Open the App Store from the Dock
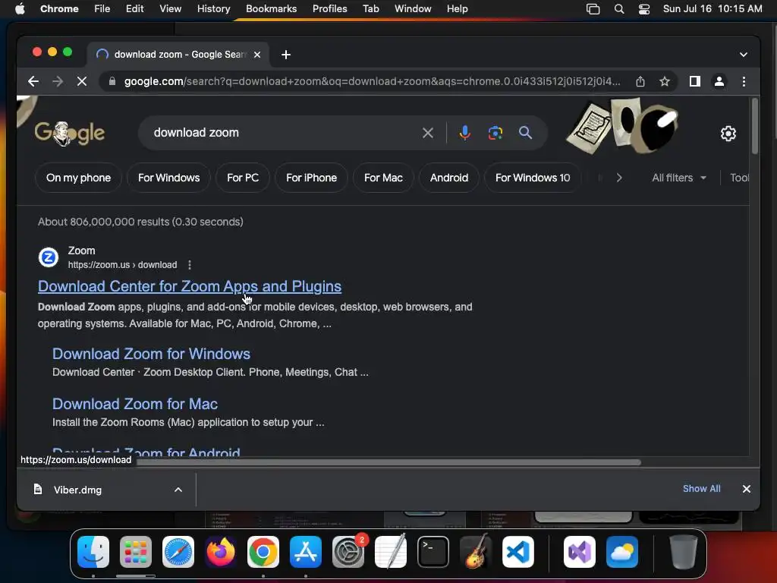This screenshot has height=583, width=777. [x=306, y=552]
